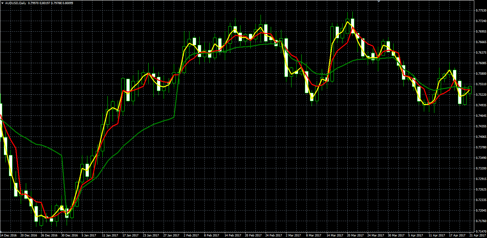Click the 0.73490 price scale label
This screenshot has width=487, height=238.
coord(480,158)
